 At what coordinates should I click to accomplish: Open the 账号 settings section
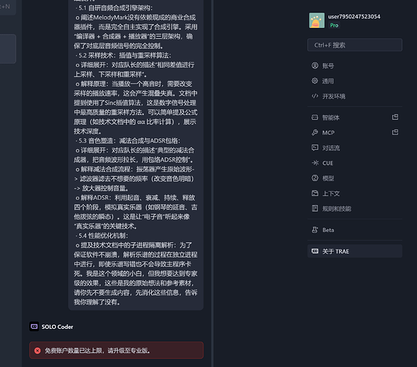click(x=355, y=66)
